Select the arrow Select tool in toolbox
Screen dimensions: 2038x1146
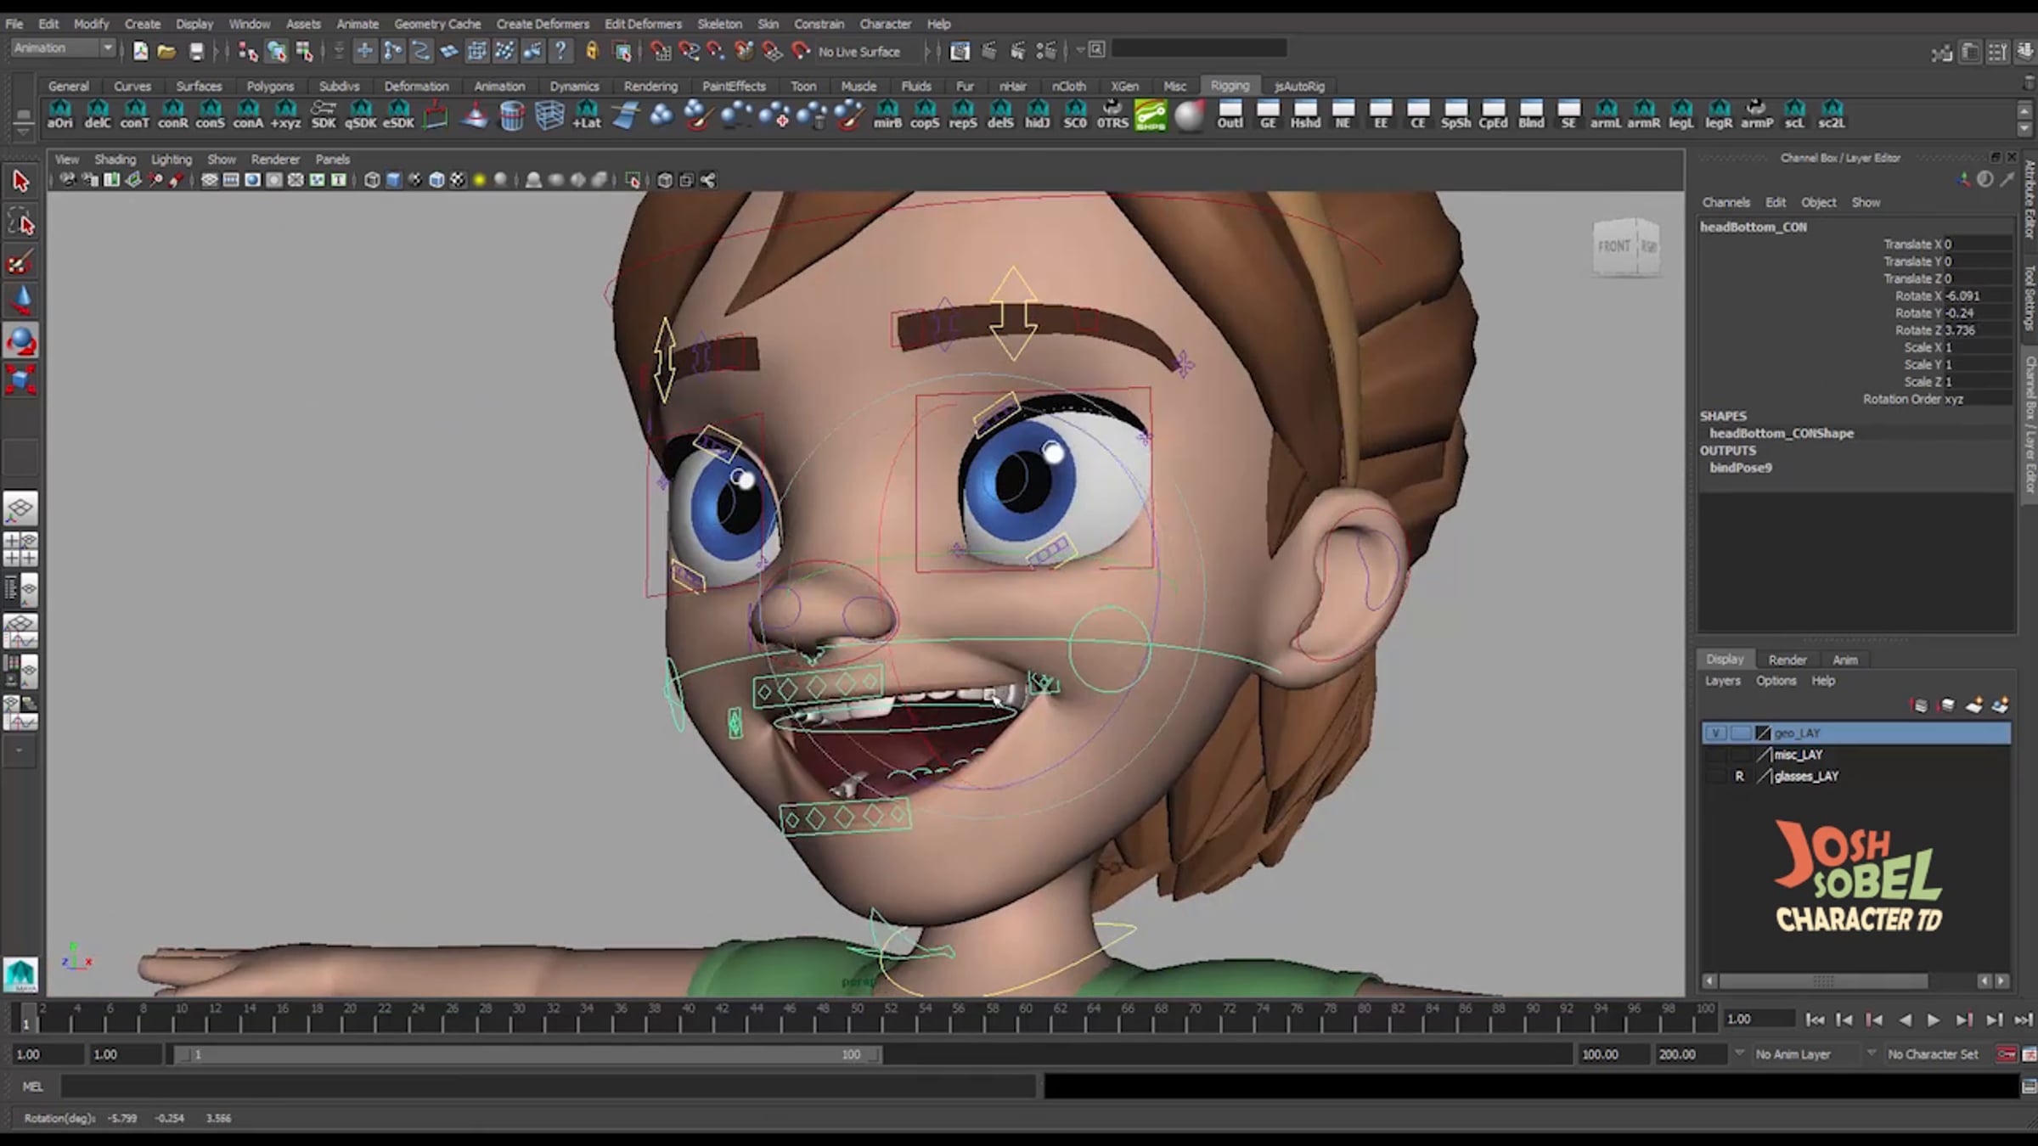click(x=21, y=181)
